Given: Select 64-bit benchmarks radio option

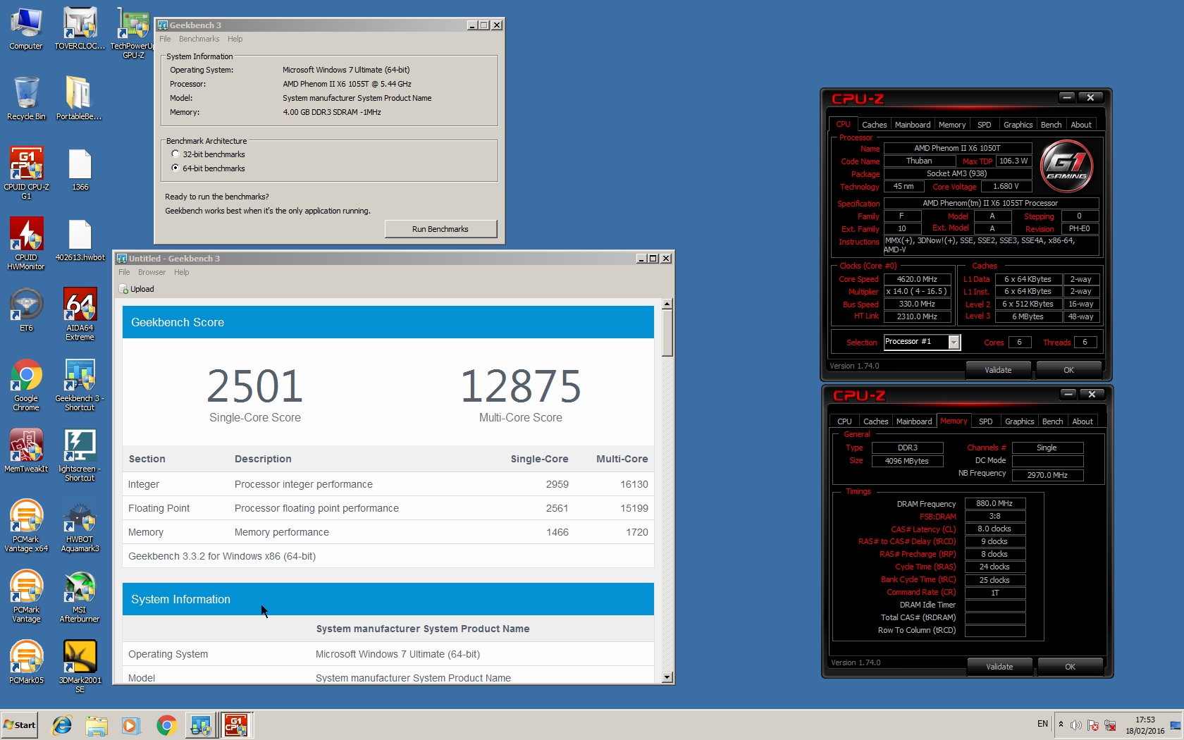Looking at the screenshot, I should point(175,168).
